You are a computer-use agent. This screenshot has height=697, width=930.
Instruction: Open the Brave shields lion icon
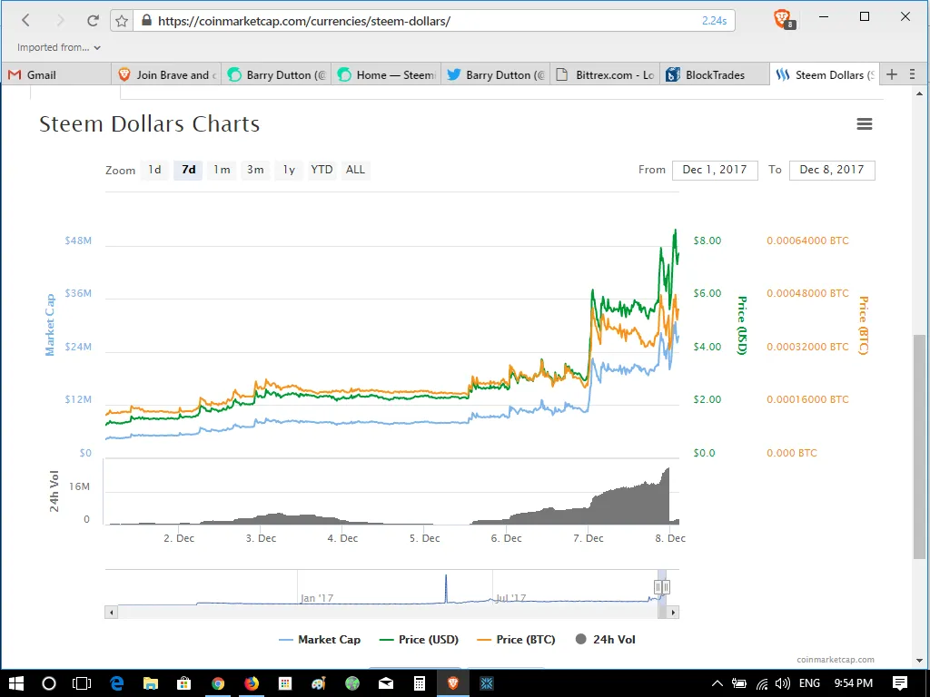(784, 19)
